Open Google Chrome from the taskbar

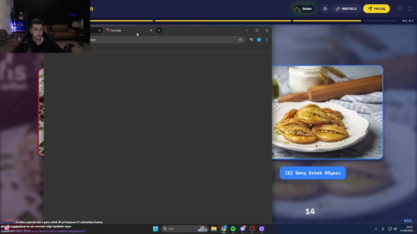[x=223, y=229]
